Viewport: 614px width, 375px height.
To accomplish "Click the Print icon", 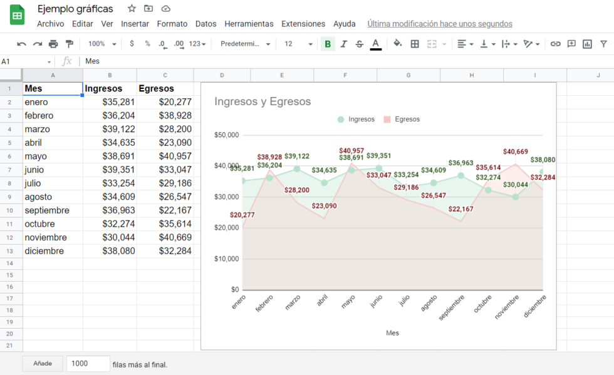I will click(53, 44).
